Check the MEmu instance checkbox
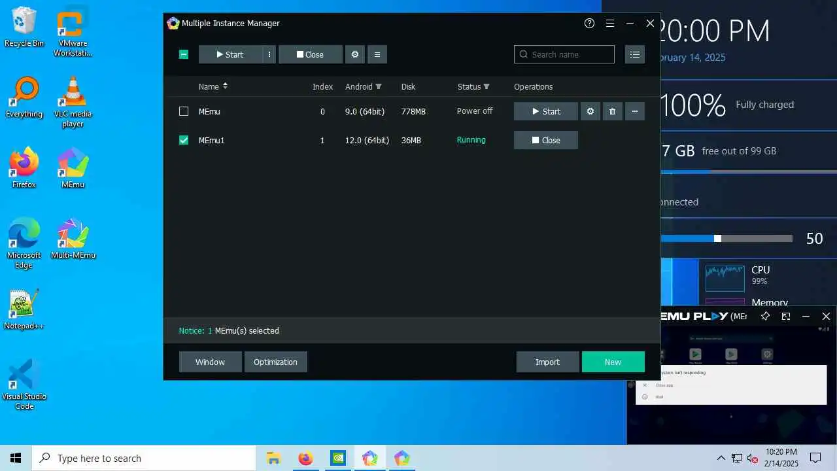837x471 pixels. (x=184, y=111)
